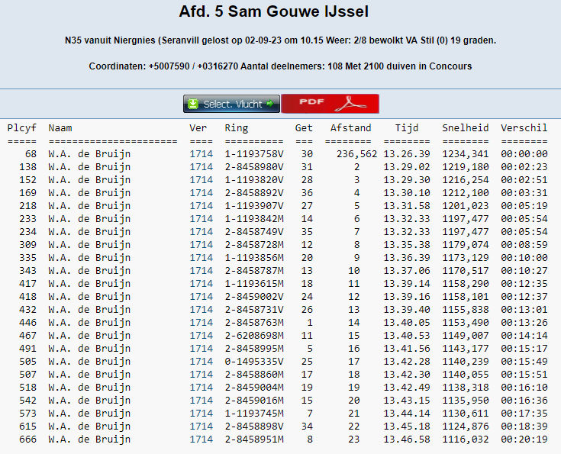Viewport: 561px width, 454px height.
Task: Click the Tijd column header
Action: click(406, 128)
